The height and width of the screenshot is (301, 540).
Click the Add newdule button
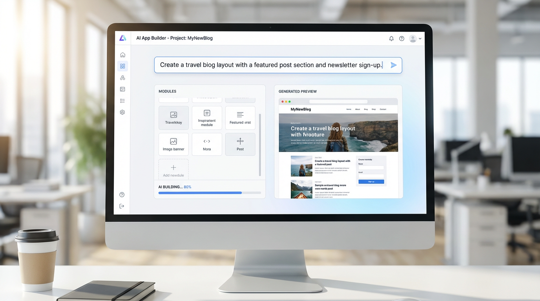coord(173,169)
